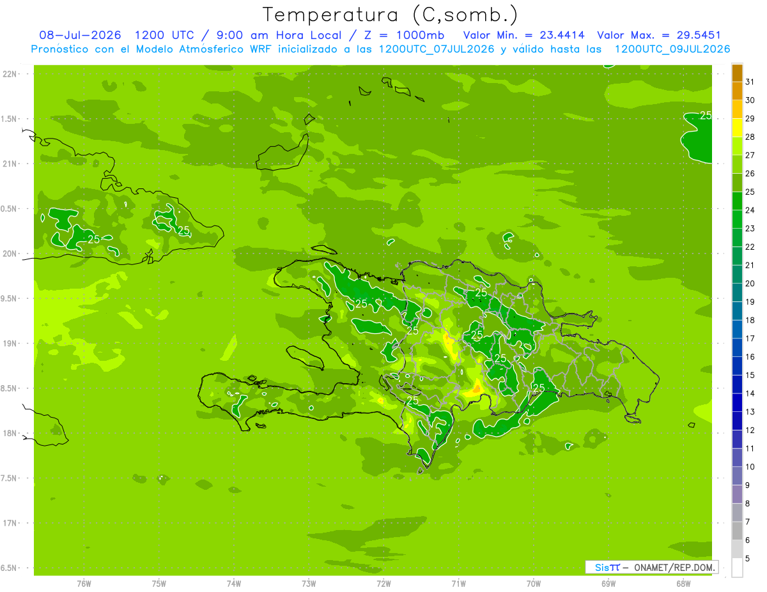Click the "20" colorbar scale value
The height and width of the screenshot is (592, 767).
click(x=750, y=284)
